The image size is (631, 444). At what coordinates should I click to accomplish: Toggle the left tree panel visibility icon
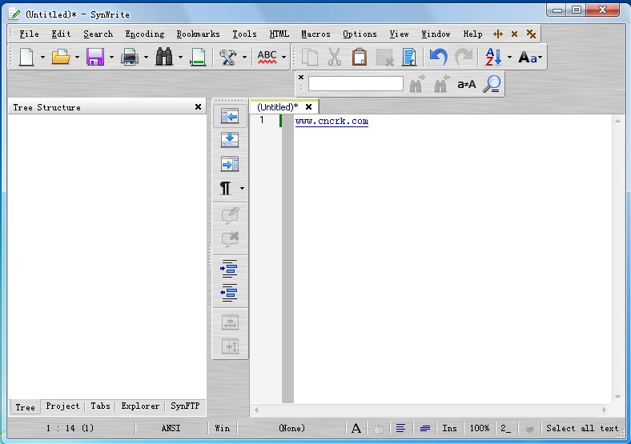click(229, 117)
